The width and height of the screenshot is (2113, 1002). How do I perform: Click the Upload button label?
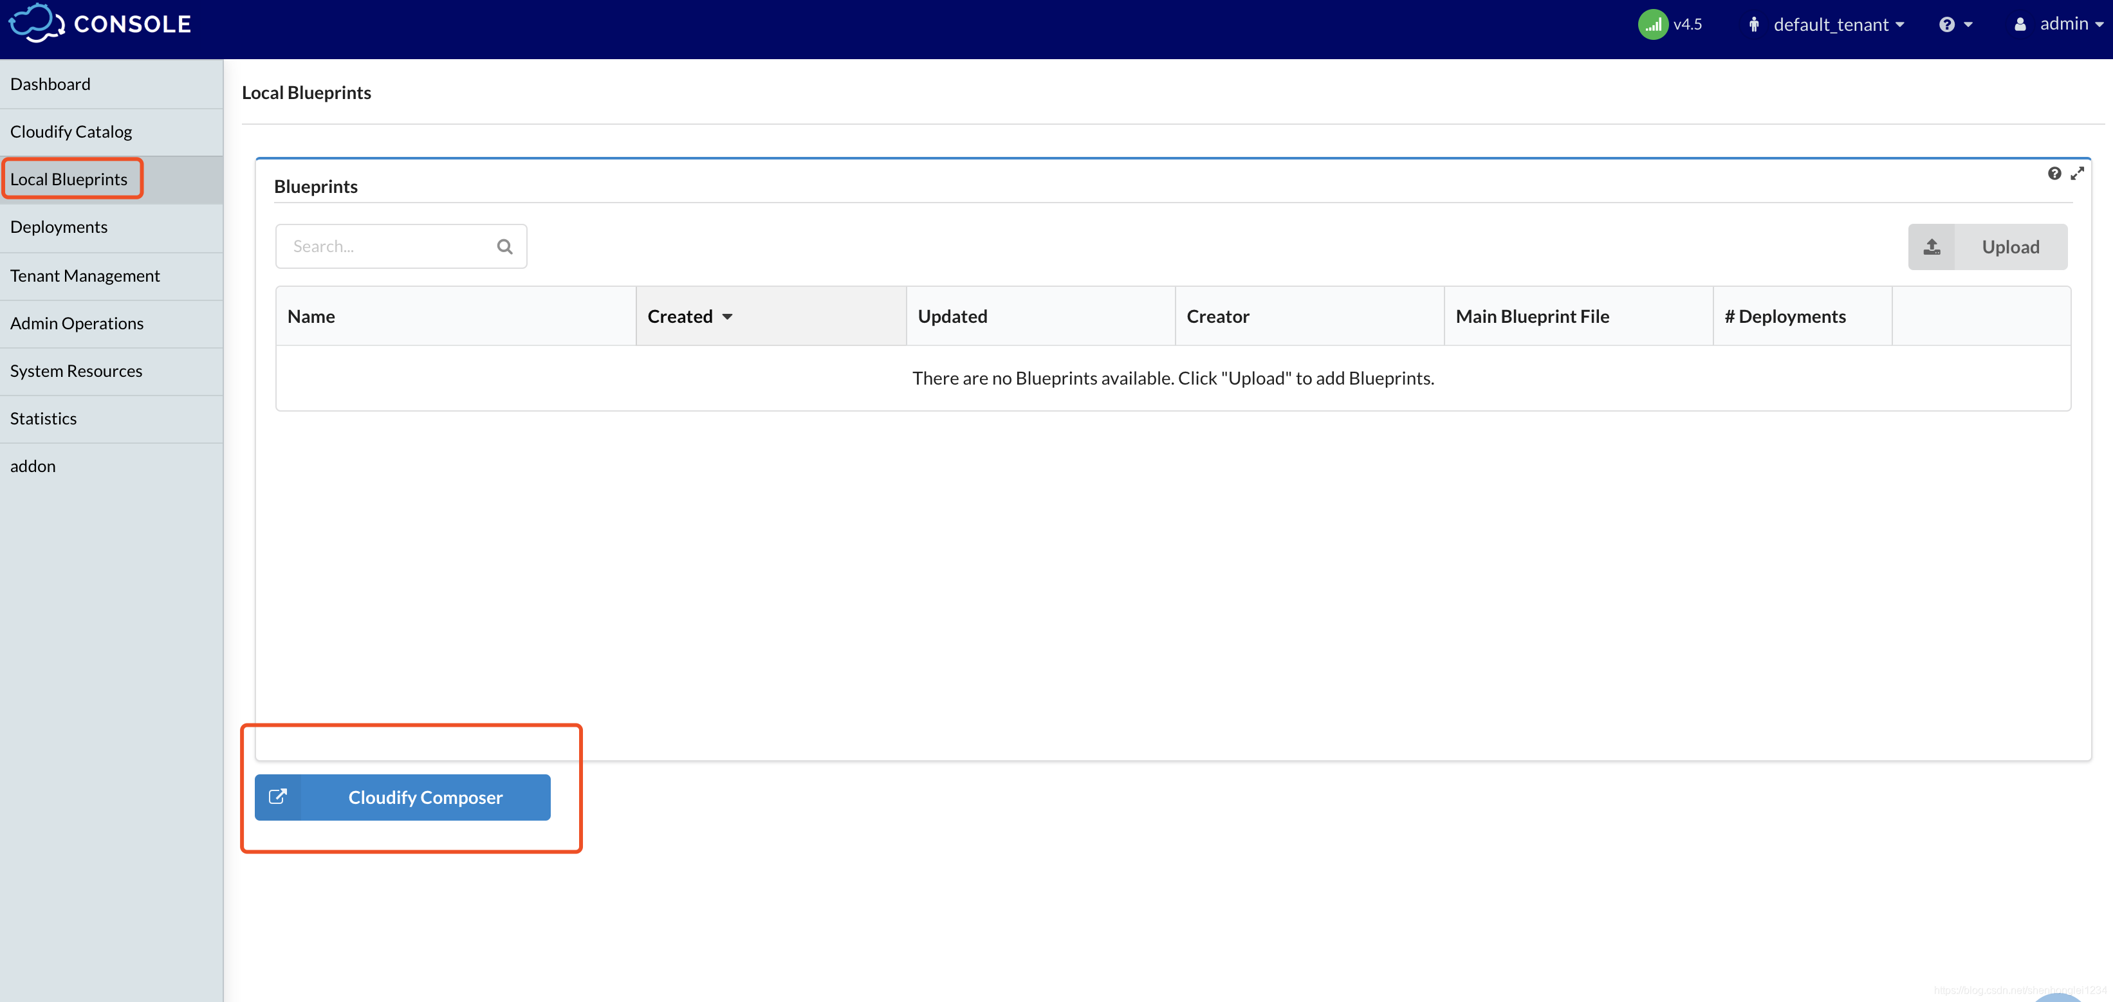[2011, 247]
